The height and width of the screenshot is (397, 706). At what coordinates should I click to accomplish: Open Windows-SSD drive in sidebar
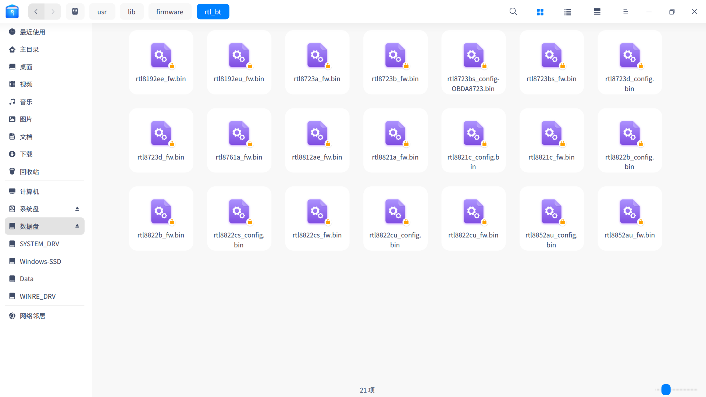pyautogui.click(x=40, y=261)
